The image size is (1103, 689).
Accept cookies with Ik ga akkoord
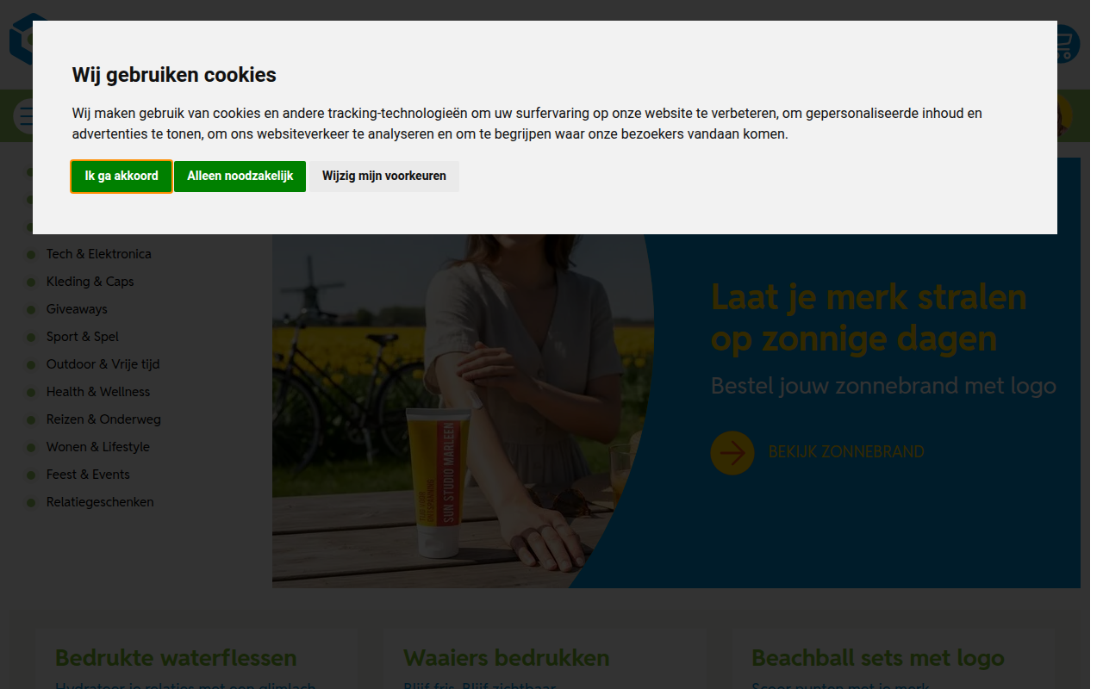(x=122, y=176)
